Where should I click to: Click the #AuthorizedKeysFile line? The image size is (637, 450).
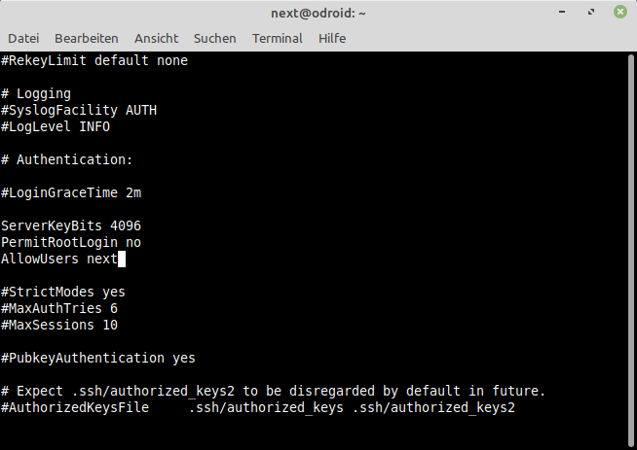pos(258,407)
